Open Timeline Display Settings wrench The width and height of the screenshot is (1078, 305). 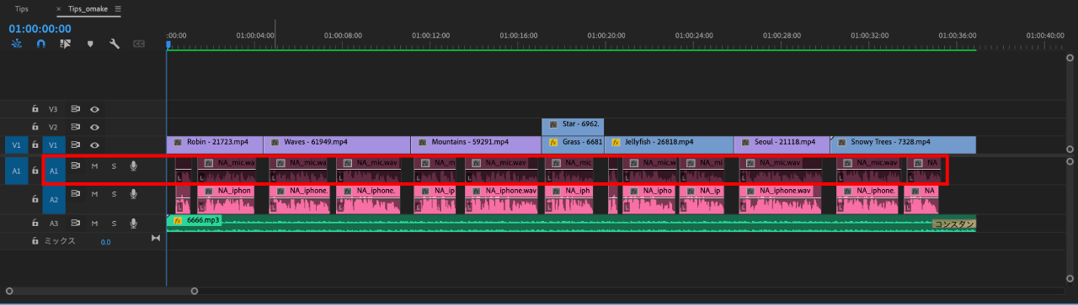point(115,44)
